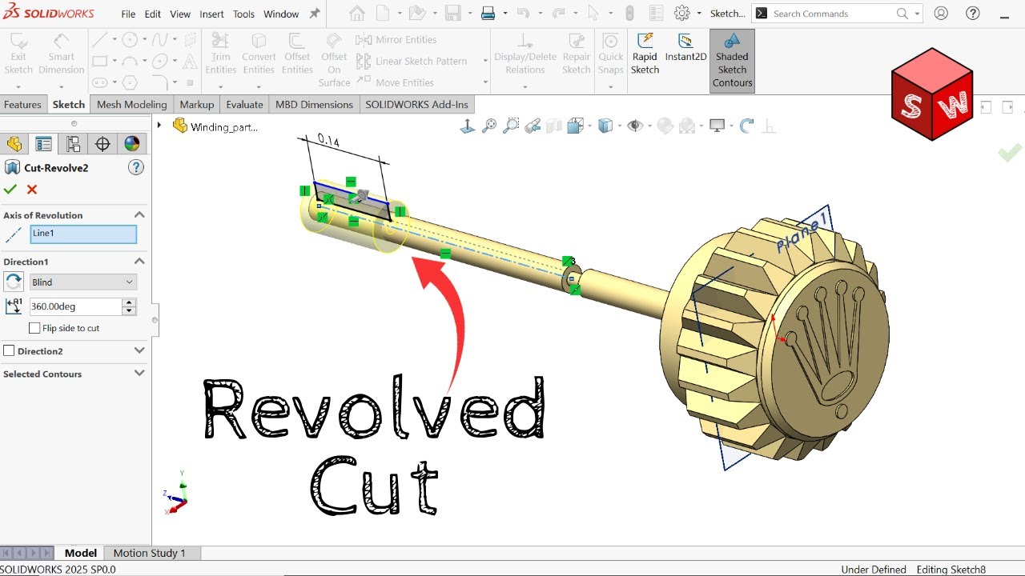This screenshot has height=576, width=1025.
Task: Expand Winding_part flyout tree arrow
Action: [159, 126]
